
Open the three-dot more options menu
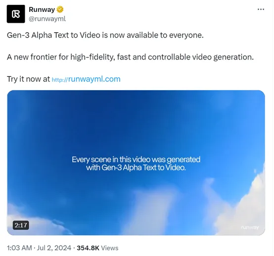pos(261,9)
